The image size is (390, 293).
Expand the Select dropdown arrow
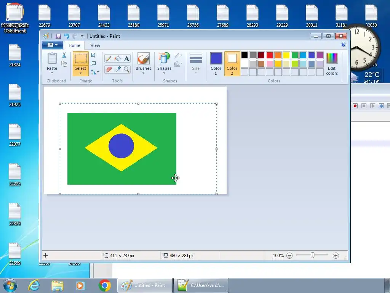coord(80,73)
